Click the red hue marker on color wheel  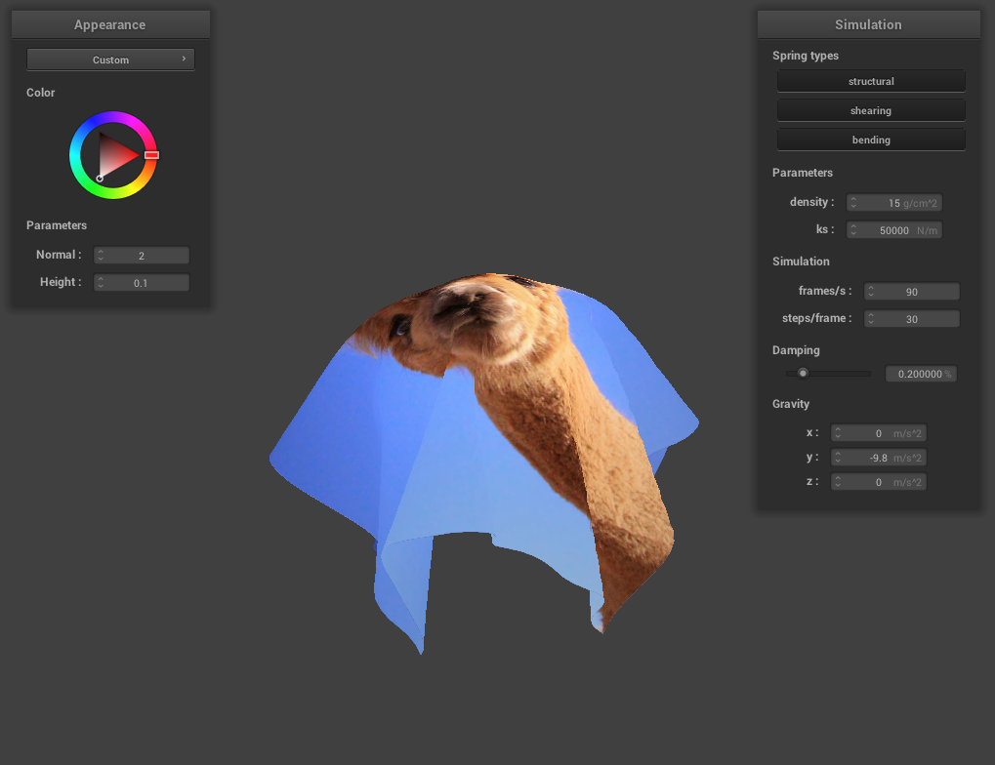(151, 155)
